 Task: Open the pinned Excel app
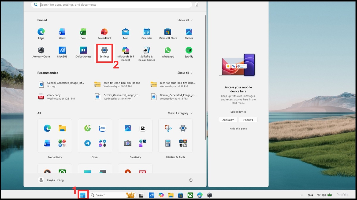[83, 33]
